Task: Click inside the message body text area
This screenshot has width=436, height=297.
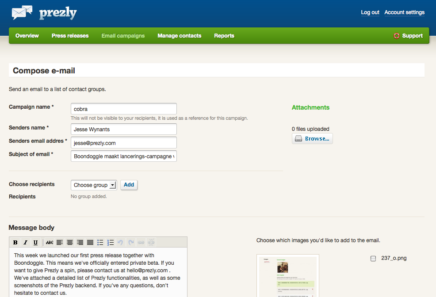Action: pos(98,272)
